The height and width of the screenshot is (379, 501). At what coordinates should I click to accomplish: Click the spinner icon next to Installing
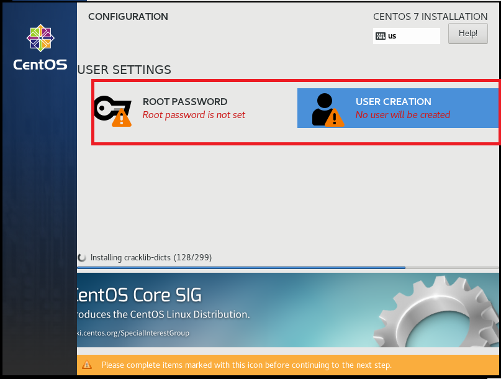pos(82,257)
